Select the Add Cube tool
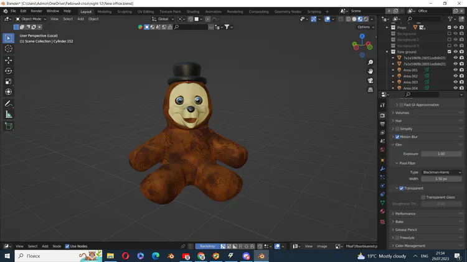Image resolution: width=467 pixels, height=262 pixels. click(x=8, y=126)
